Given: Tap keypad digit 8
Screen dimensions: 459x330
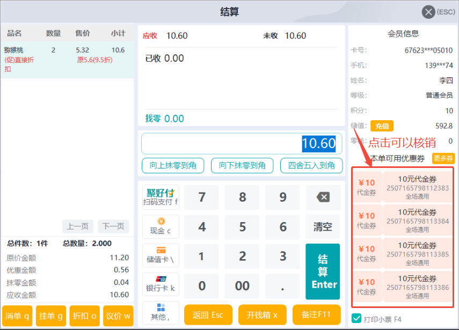Looking at the screenshot, I should point(242,197).
